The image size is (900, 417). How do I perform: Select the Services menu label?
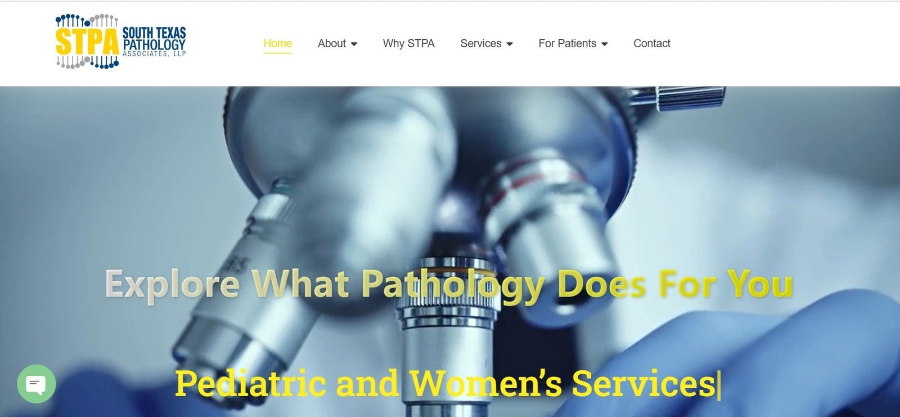tap(481, 43)
